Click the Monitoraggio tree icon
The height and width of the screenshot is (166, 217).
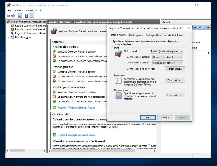13,37
